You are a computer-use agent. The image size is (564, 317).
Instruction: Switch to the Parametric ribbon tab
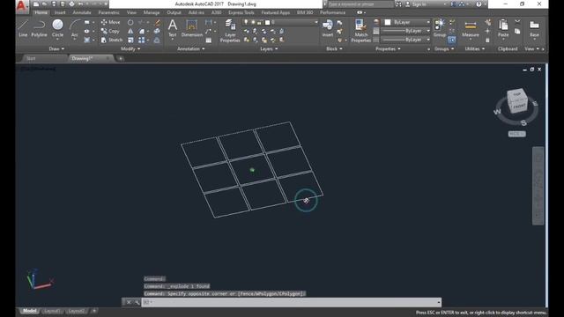pos(108,12)
